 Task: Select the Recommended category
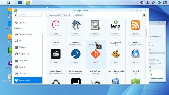pos(28,34)
